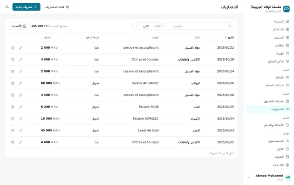
Task: Open 'الطلبات' orders in sidebar
Action: (268, 45)
